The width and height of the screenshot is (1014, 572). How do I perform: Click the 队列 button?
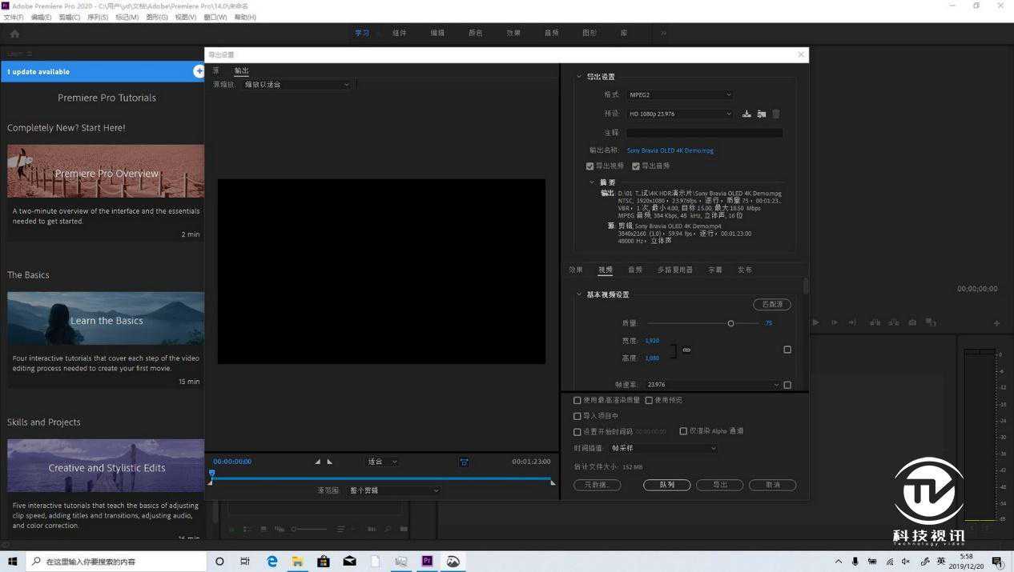[x=666, y=485]
